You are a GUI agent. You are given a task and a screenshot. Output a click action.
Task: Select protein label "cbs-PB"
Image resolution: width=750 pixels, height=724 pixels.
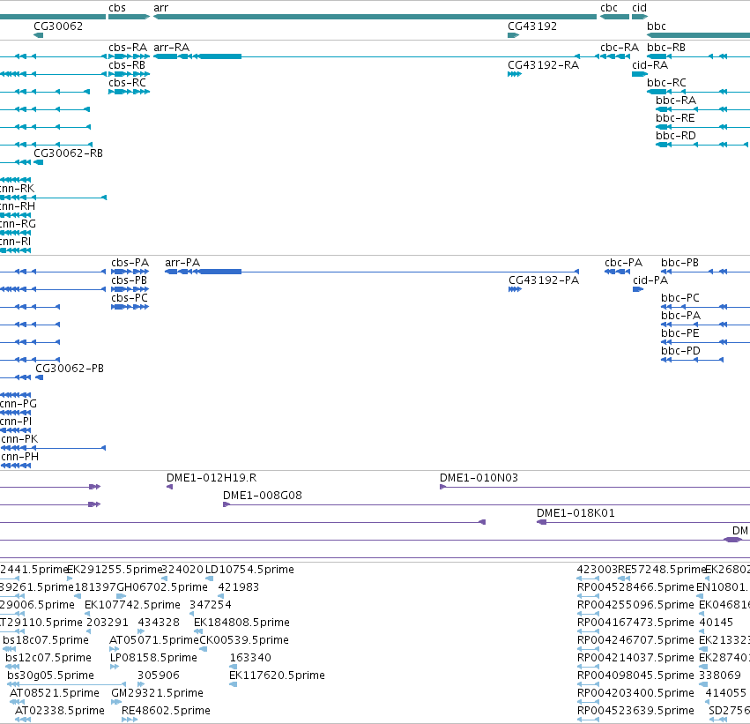click(130, 281)
